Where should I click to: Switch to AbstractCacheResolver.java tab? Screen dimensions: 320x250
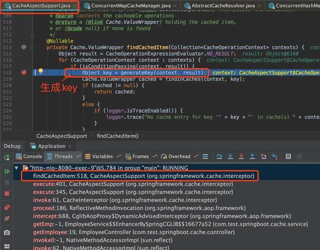223,5
